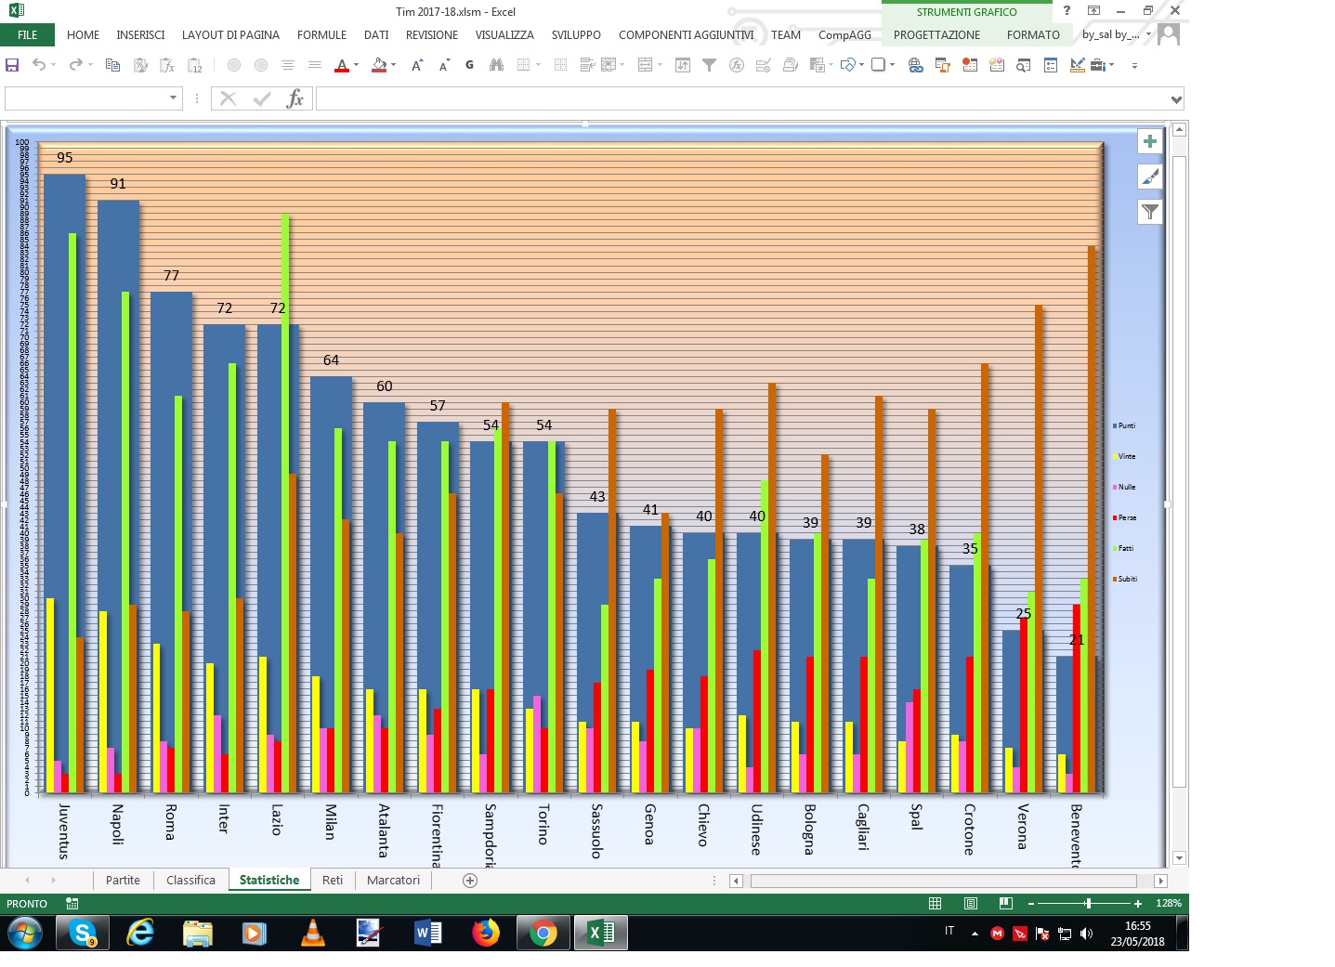Open Excel Help question mark
This screenshot has width=1335, height=967.
[x=1067, y=10]
